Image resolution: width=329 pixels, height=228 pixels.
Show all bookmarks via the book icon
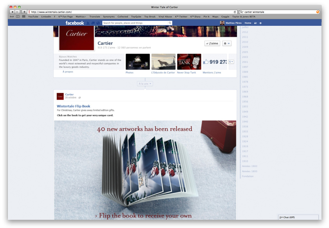(x=18, y=16)
